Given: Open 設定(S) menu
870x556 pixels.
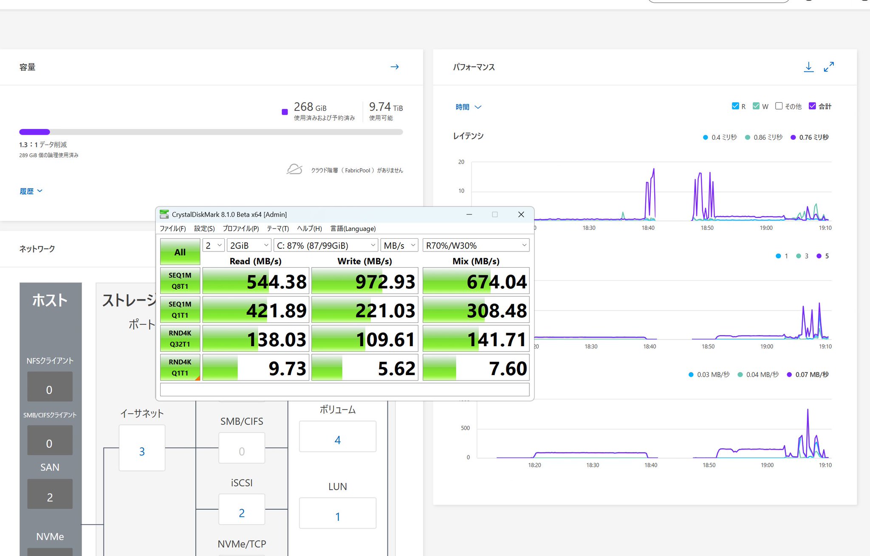Looking at the screenshot, I should pyautogui.click(x=204, y=229).
